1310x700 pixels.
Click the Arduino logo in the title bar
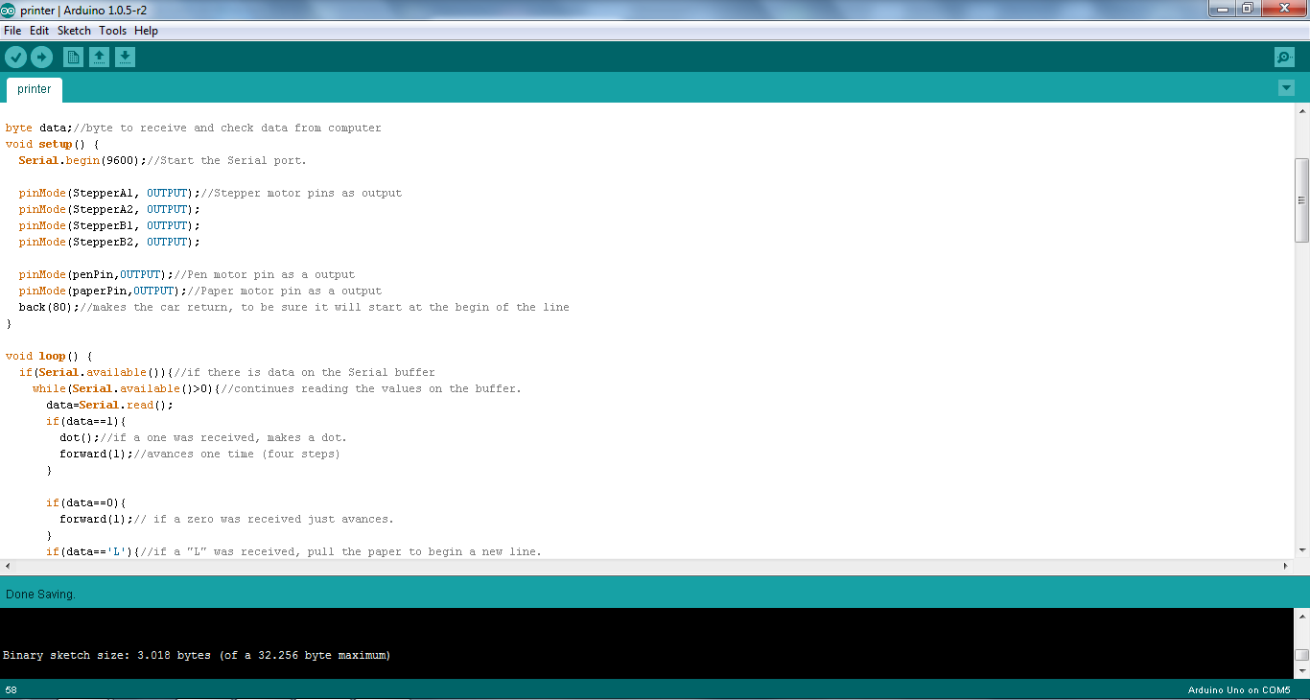click(x=9, y=9)
